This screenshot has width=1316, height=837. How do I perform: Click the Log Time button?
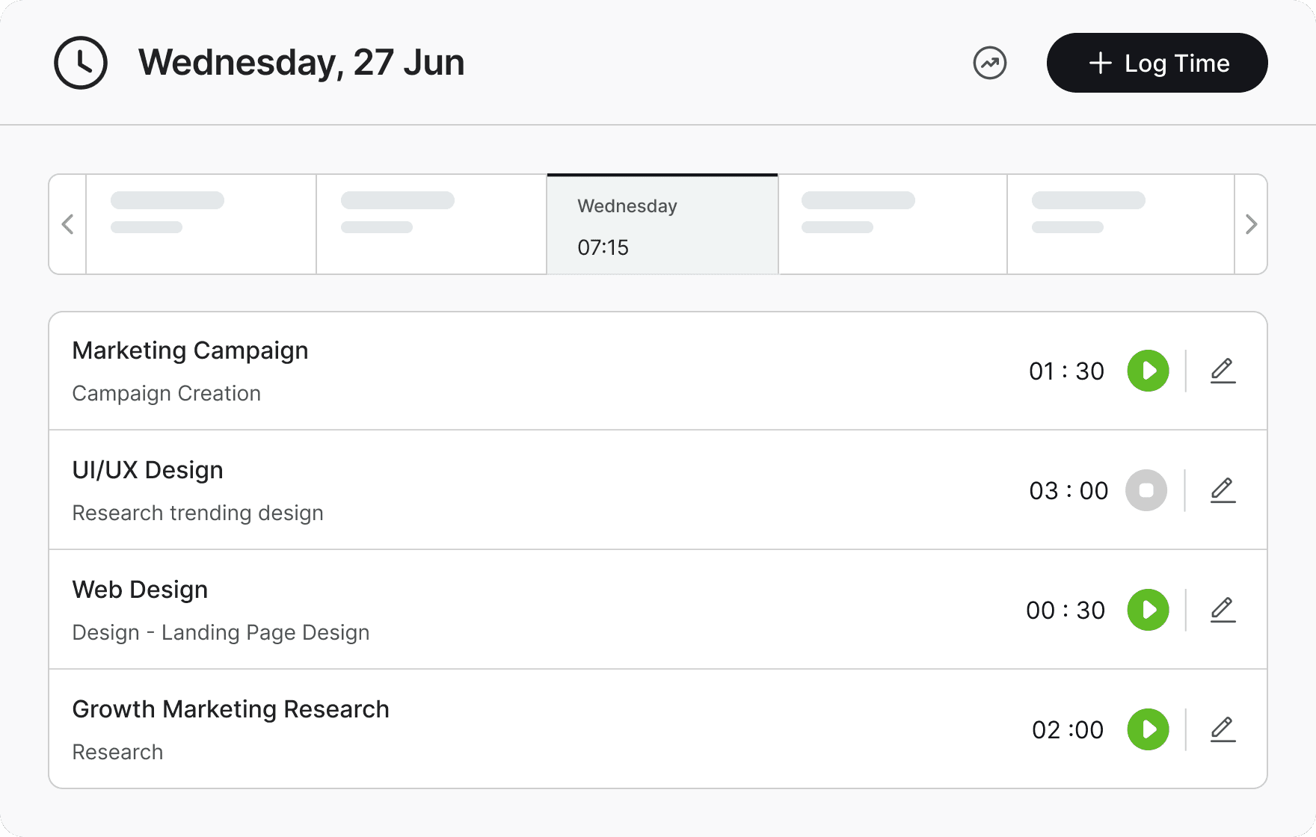tap(1157, 63)
